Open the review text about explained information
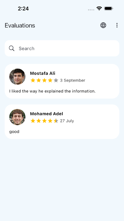The height and width of the screenshot is (221, 124). (53, 91)
